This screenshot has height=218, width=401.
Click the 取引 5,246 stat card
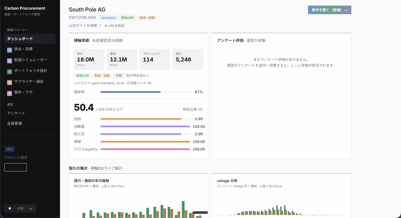[x=188, y=59]
